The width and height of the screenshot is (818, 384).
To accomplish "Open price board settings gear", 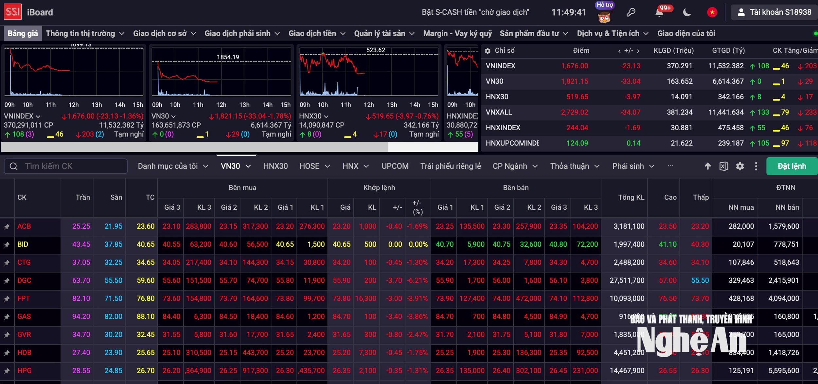I will coord(740,166).
